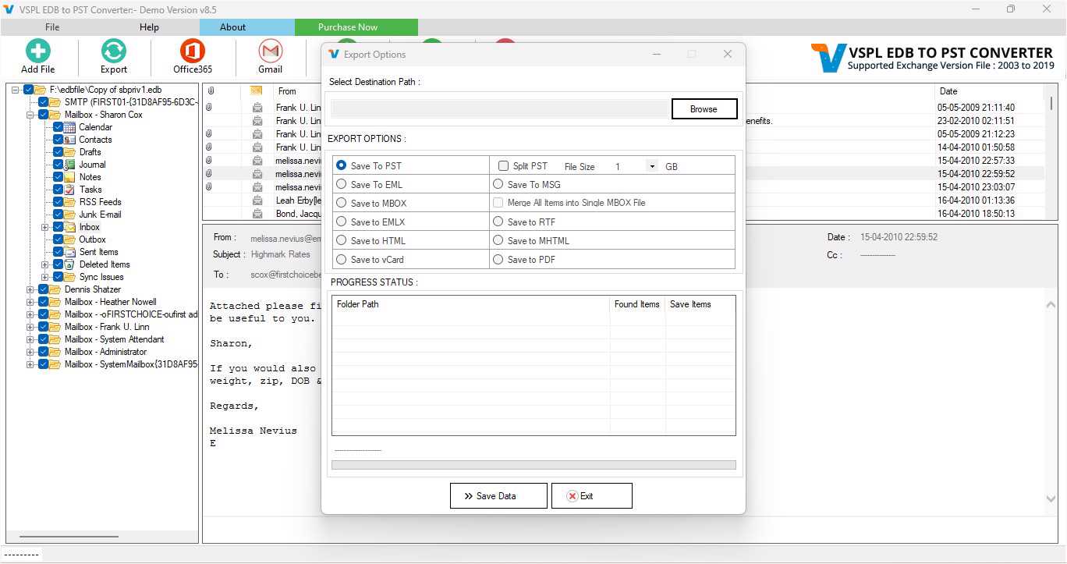Open the Gmail export icon
This screenshot has height=564, width=1067.
[271, 51]
